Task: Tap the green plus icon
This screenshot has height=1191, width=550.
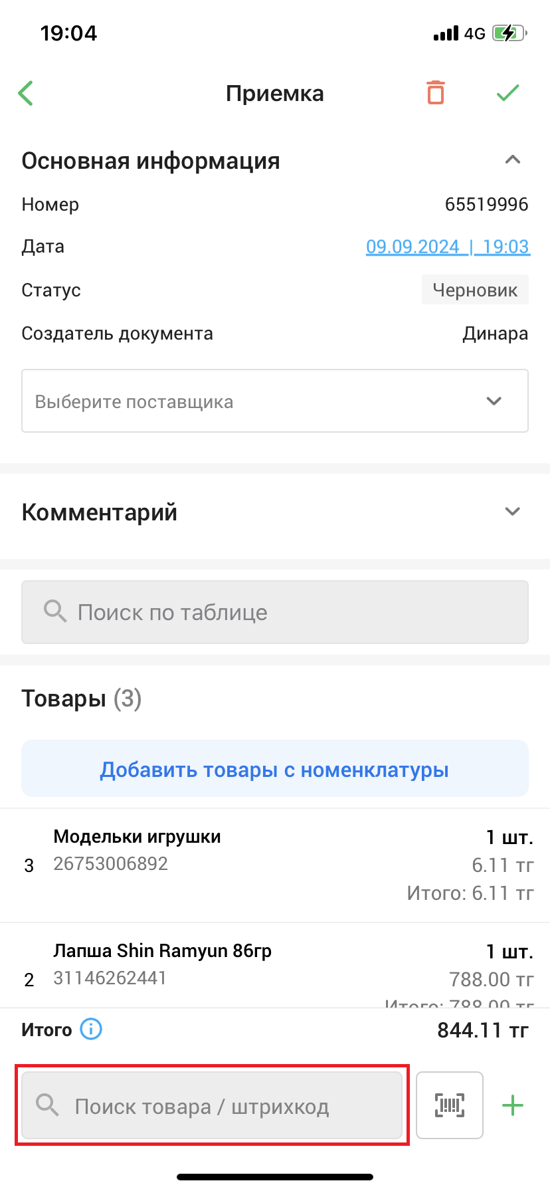Action: 513,1106
